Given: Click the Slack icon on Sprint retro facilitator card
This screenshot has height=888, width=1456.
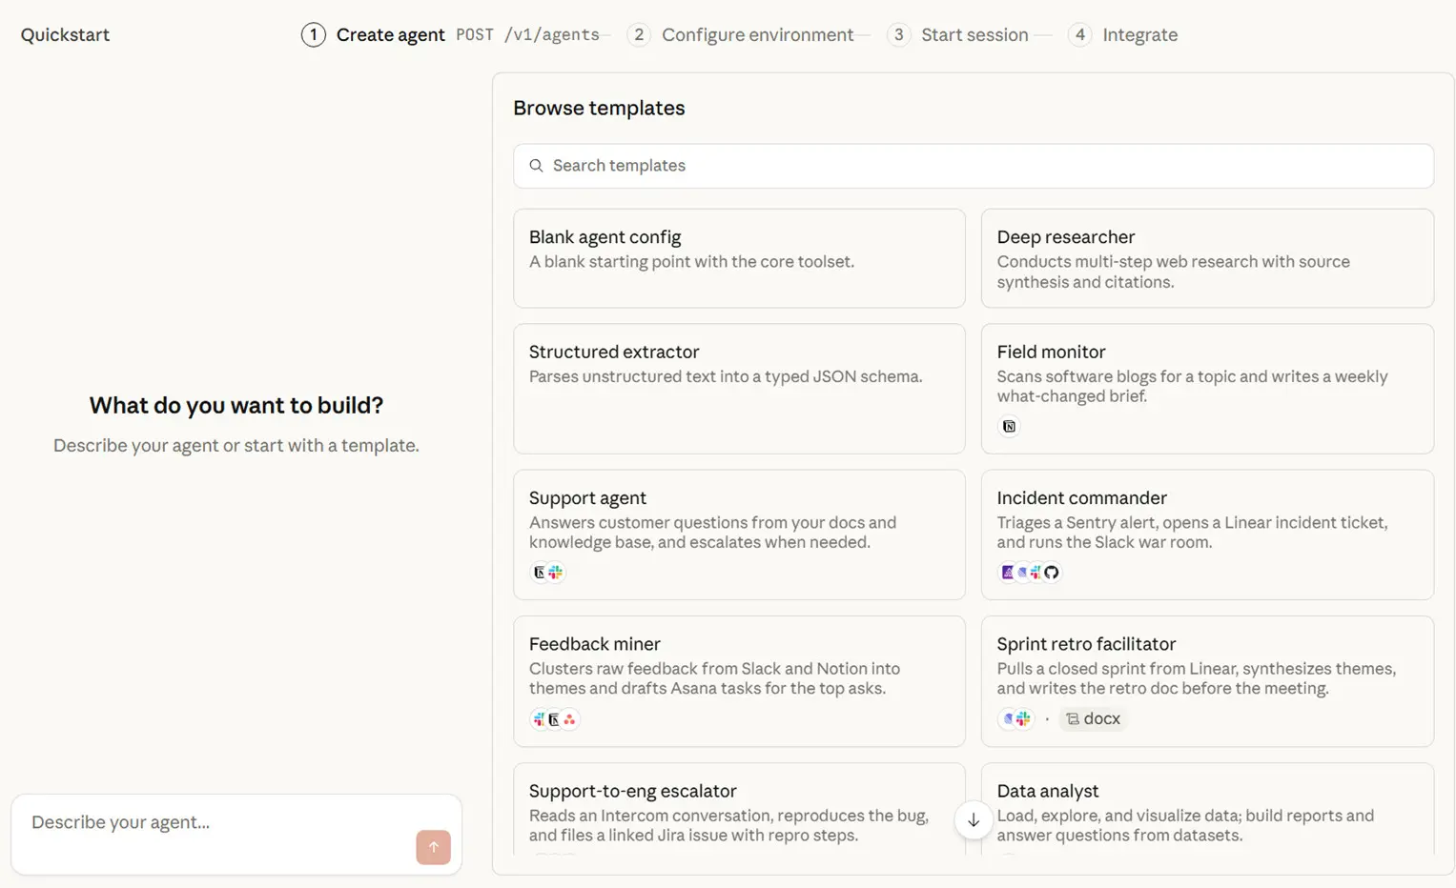Looking at the screenshot, I should 1023,718.
